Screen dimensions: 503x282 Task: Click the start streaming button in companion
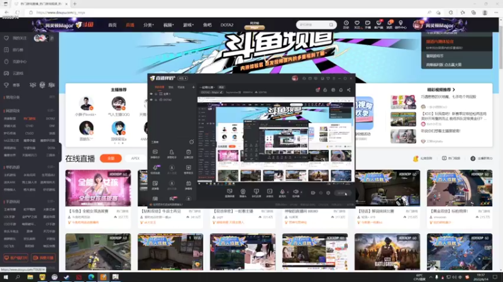pyautogui.click(x=342, y=193)
